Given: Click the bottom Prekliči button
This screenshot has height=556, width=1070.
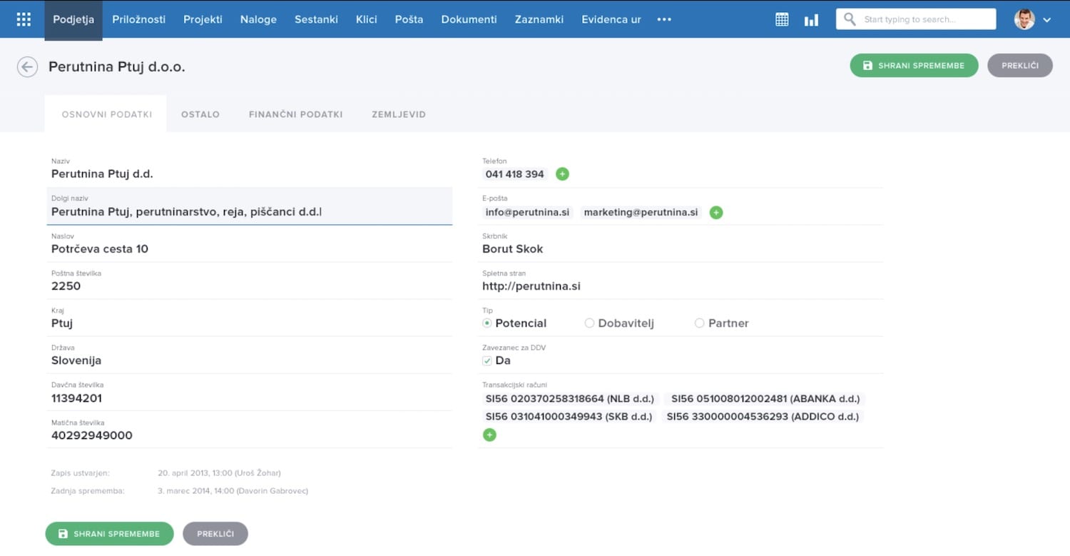Looking at the screenshot, I should tap(215, 534).
